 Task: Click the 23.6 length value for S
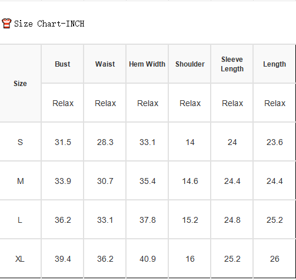point(275,142)
